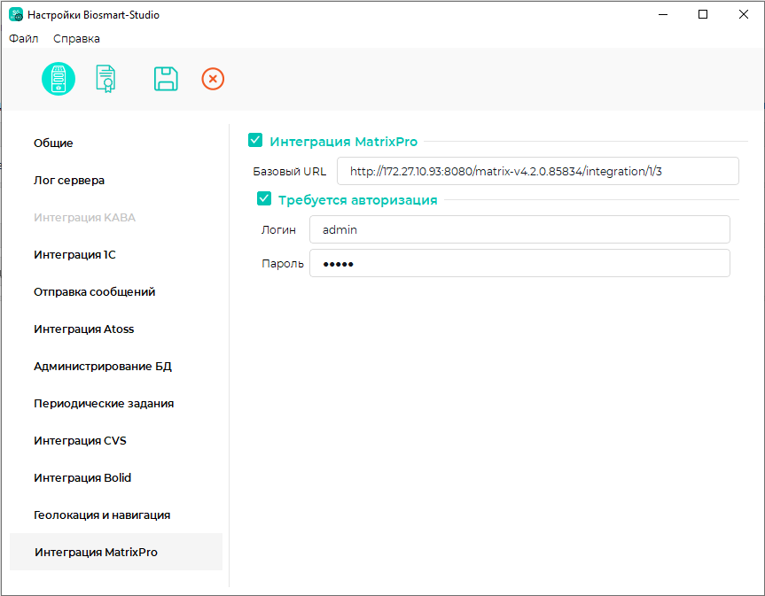The image size is (765, 596).
Task: Focus the Логин input field
Action: [519, 229]
